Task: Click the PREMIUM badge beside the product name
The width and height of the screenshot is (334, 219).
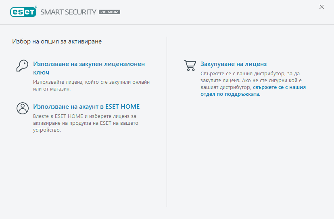Action: coord(109,12)
